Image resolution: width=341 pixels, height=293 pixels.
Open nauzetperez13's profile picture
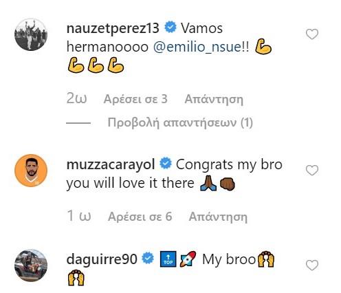31,34
